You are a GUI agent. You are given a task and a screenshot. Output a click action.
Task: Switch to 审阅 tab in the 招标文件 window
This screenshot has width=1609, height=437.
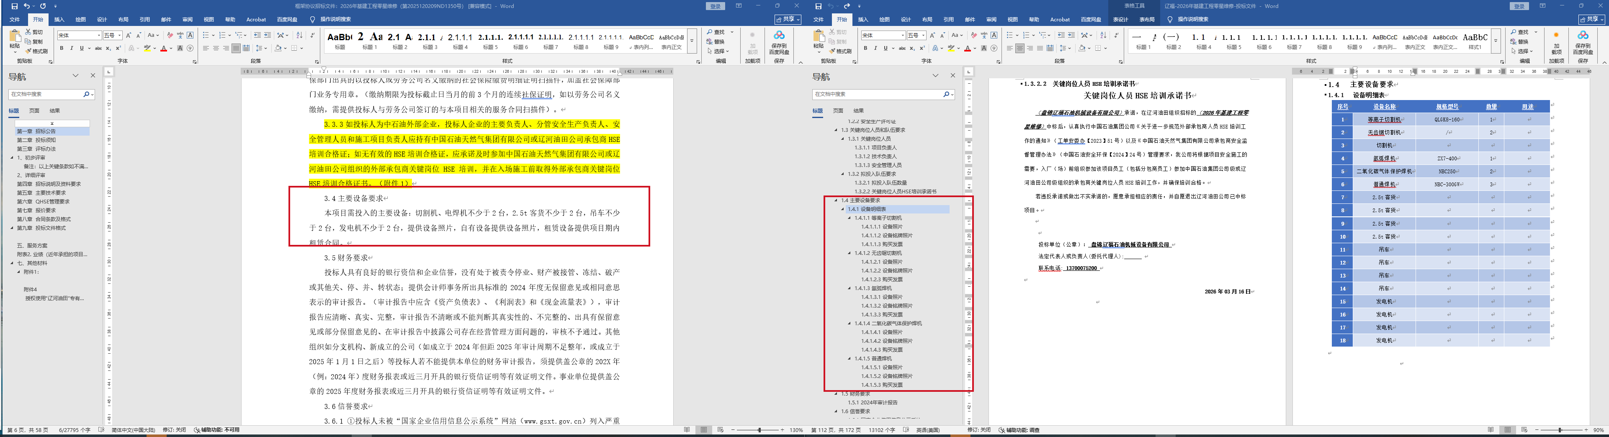click(188, 19)
